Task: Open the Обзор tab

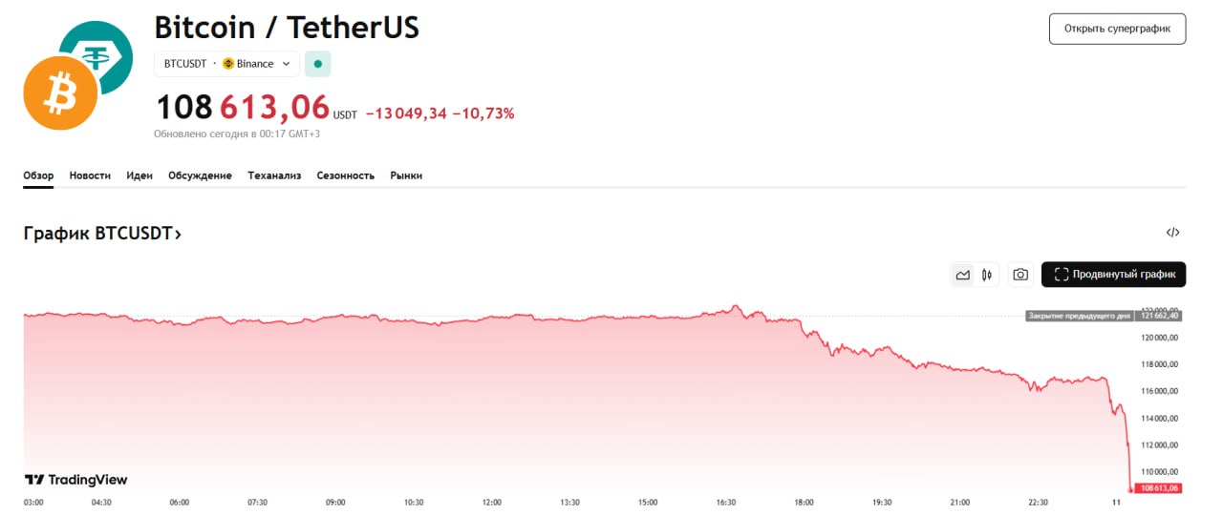Action: coord(38,175)
